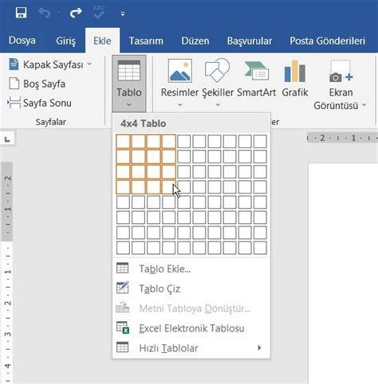Click the Ekran Görüntüsü screenshot icon
The width and height of the screenshot is (378, 384).
[341, 71]
